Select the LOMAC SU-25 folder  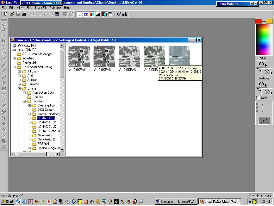(47, 122)
